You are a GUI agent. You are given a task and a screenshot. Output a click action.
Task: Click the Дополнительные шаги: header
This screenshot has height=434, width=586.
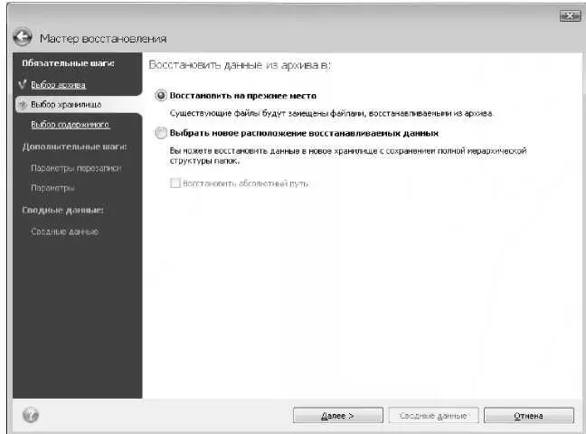pos(74,146)
